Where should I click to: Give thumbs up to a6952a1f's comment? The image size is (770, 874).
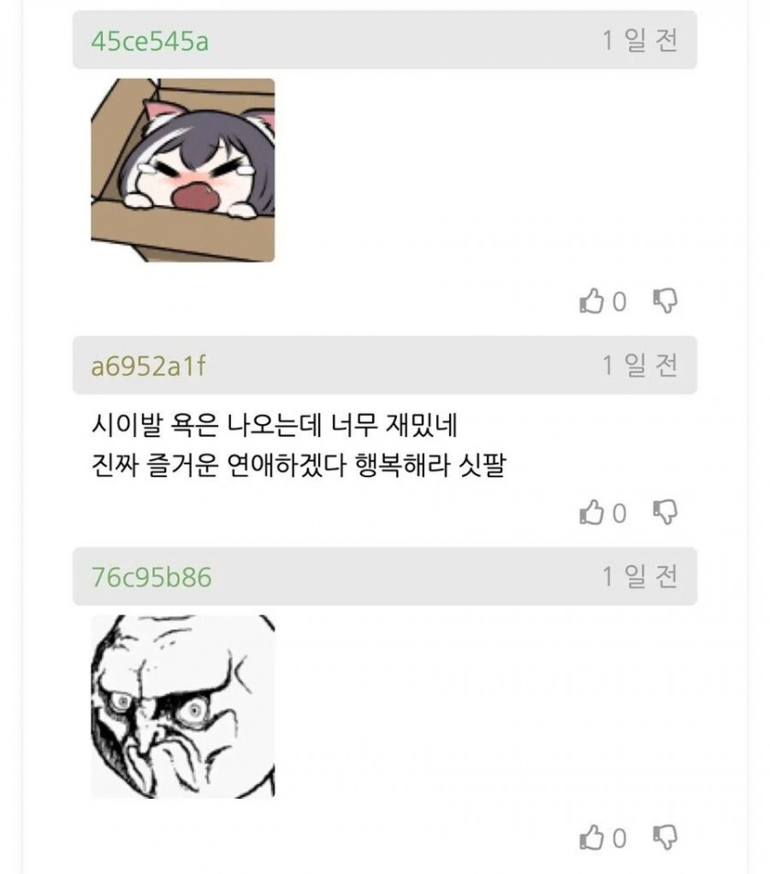point(591,512)
